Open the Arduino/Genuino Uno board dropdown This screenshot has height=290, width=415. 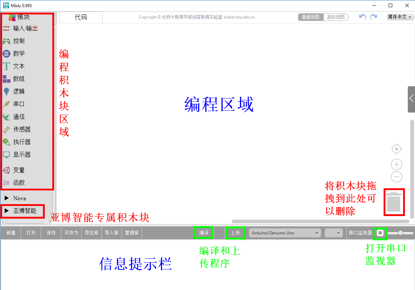(285, 233)
